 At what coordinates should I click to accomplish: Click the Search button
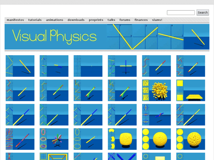click(203, 12)
